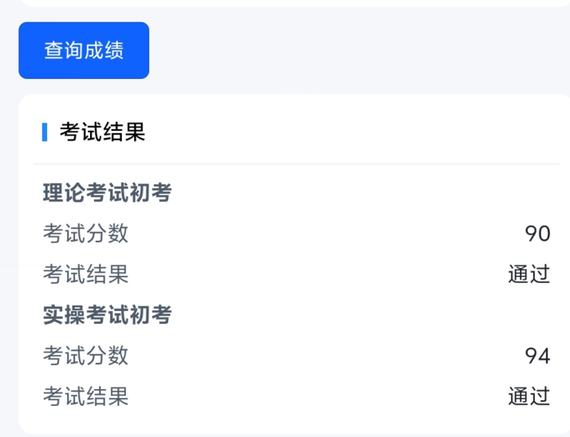Click the 查询成绩 button
The width and height of the screenshot is (570, 437).
pyautogui.click(x=84, y=50)
